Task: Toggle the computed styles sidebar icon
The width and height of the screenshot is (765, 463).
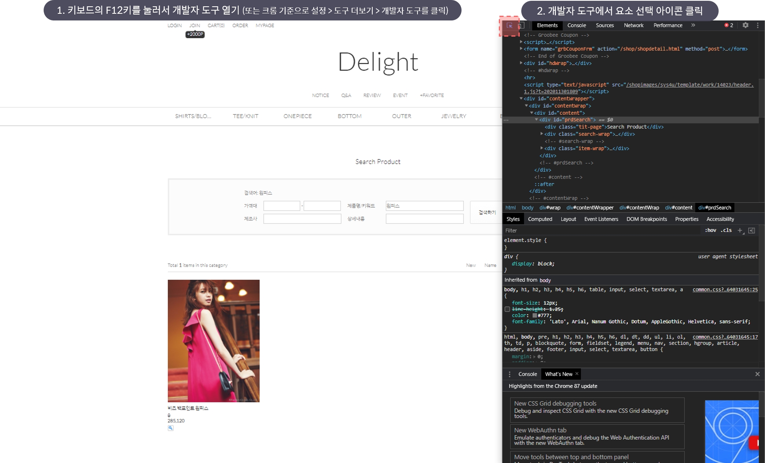Action: [x=752, y=231]
